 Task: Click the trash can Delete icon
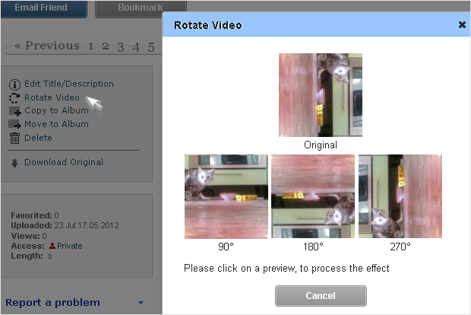[x=14, y=138]
